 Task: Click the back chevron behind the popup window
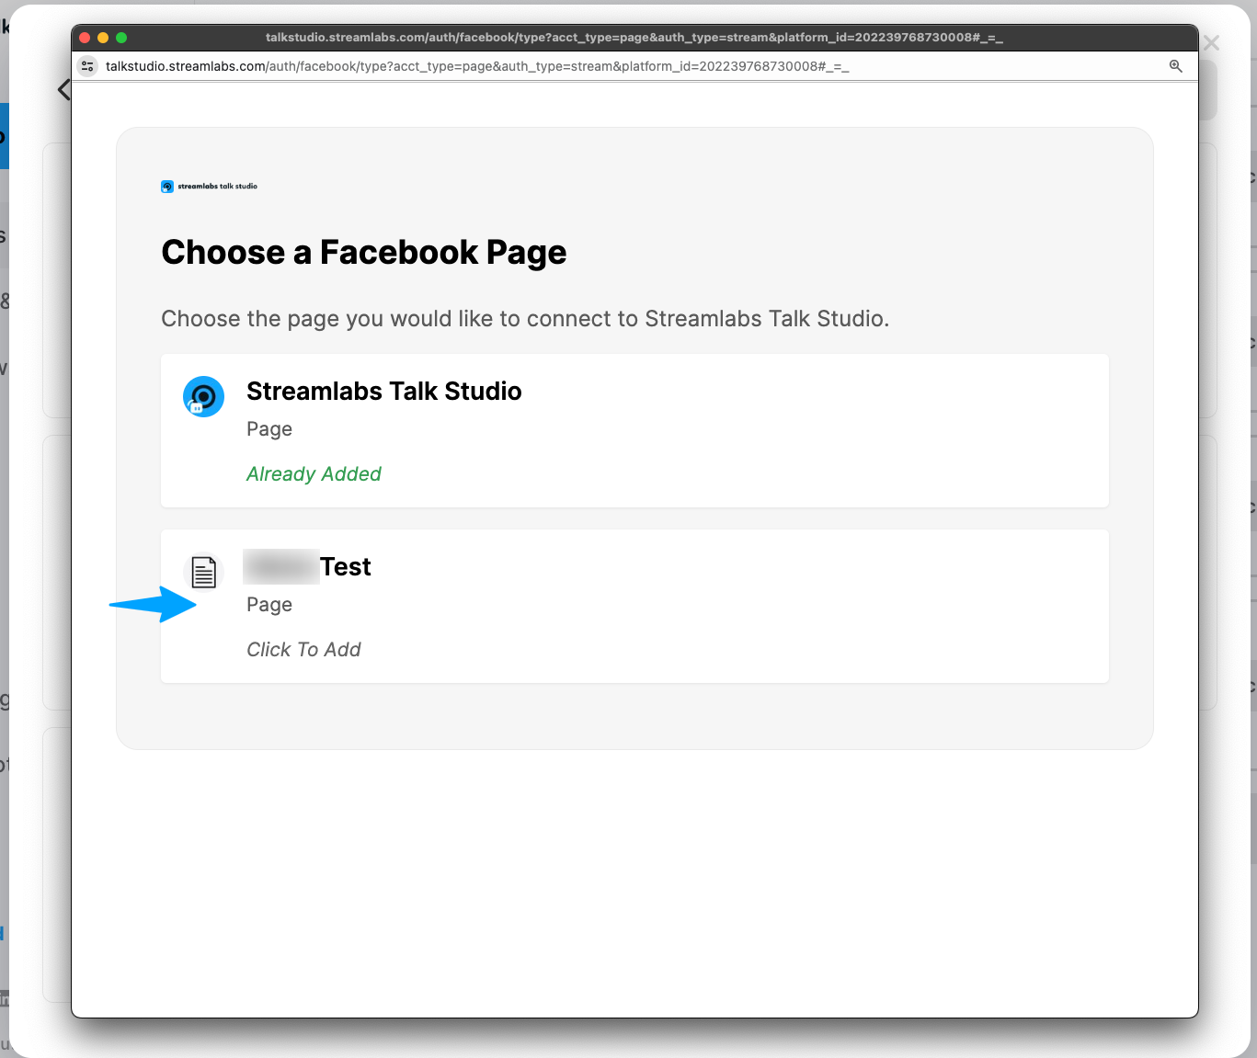pyautogui.click(x=63, y=89)
